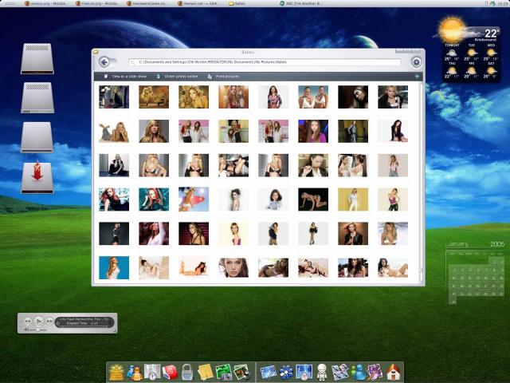The width and height of the screenshot is (510, 383).
Task: Select the first thumbnail in the top row
Action: 114,97
